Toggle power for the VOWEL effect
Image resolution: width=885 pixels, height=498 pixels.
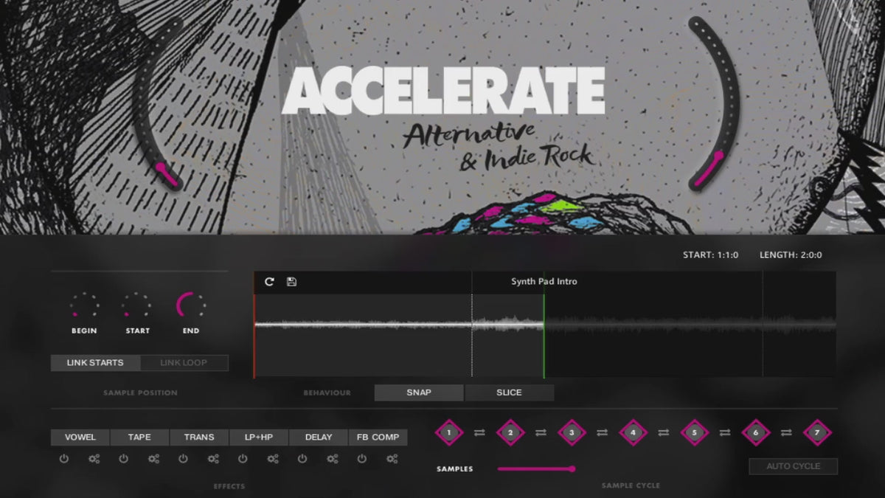64,459
